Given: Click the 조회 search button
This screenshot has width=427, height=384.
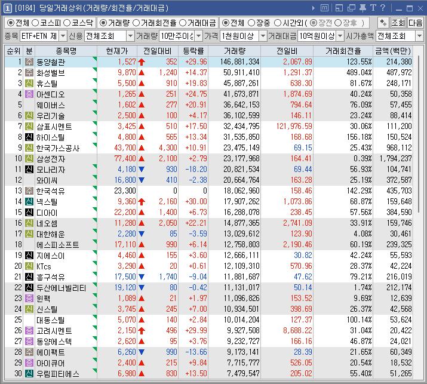Looking at the screenshot, I should (398, 23).
